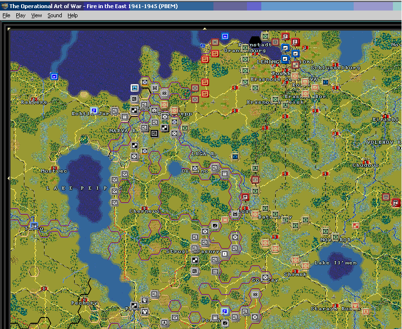402x329 pixels.
Task: Open the Play menu
Action: point(21,15)
